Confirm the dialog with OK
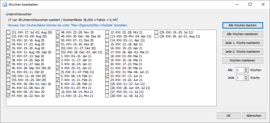270x123 pixels. click(228, 116)
